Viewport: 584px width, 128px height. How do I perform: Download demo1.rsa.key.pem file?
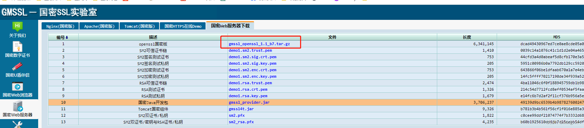(248, 96)
